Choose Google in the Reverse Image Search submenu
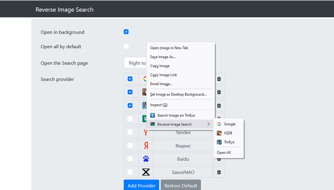Screen dimensions: 334x190 (229, 124)
